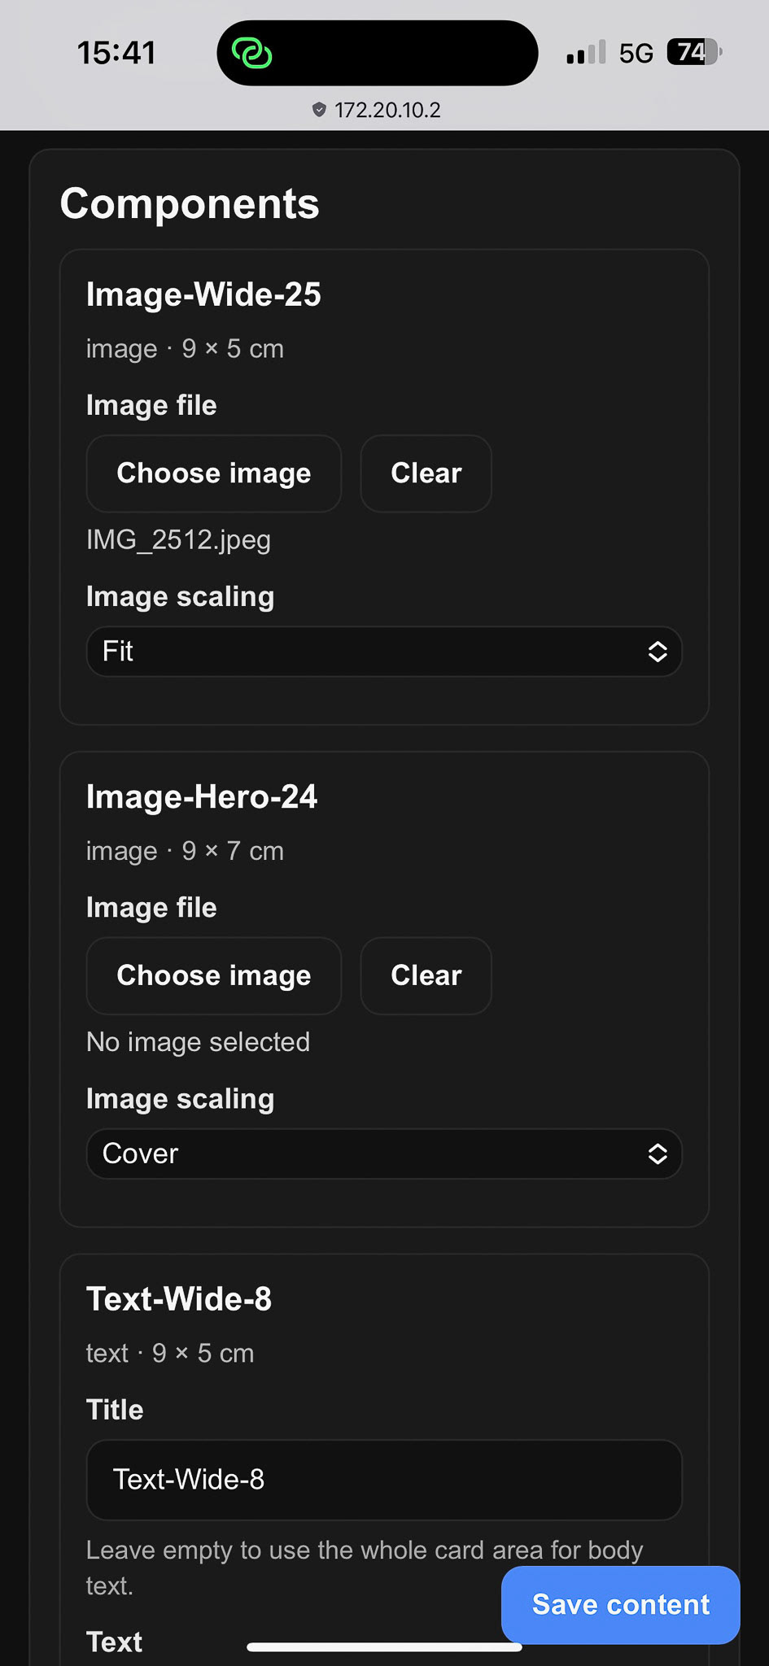Viewport: 769px width, 1666px height.
Task: Tap the shield icon beside 172.20.10.2
Action: 319,110
